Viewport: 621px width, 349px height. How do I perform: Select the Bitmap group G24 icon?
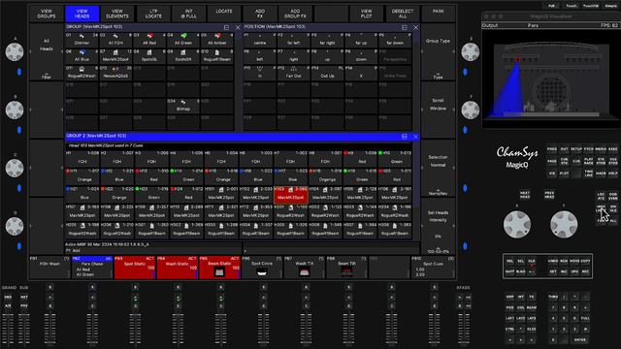[183, 102]
